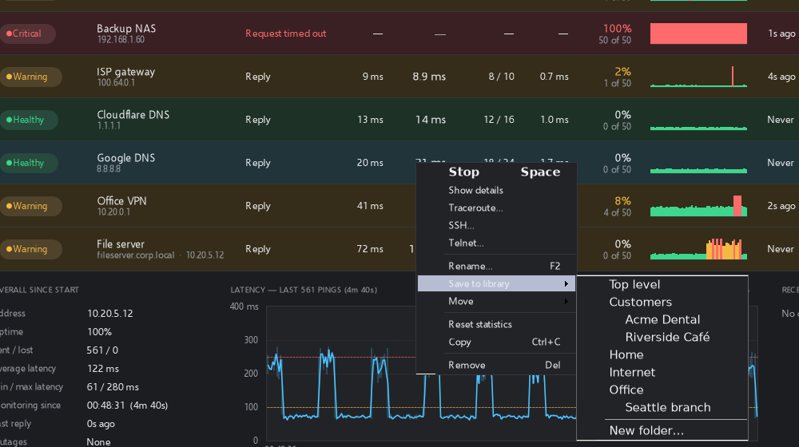Viewport: 799px width, 447px height.
Task: Click ISP gateway latency sparkline
Action: click(698, 77)
